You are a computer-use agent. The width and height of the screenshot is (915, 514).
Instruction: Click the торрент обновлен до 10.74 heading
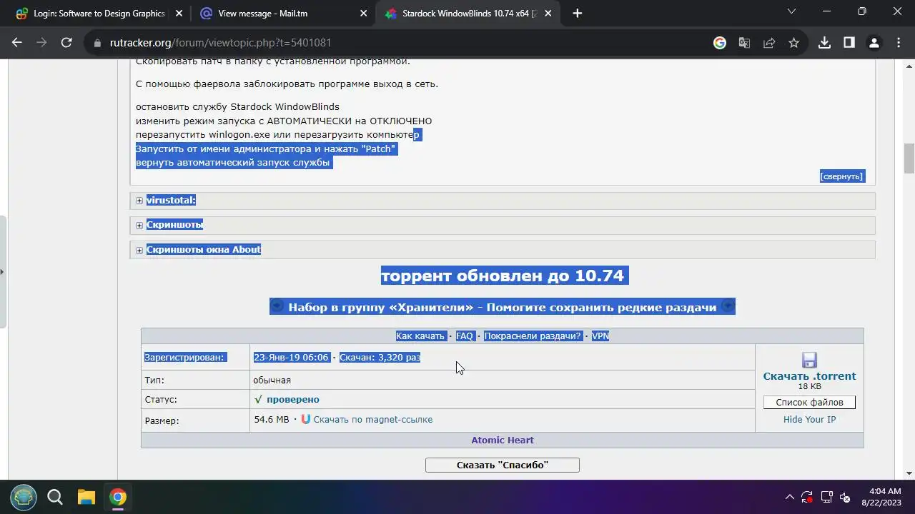504,276
